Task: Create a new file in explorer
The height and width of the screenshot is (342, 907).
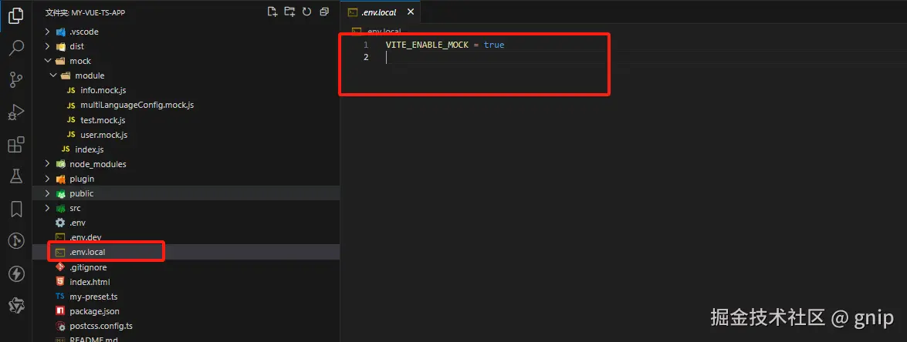Action: (x=272, y=12)
